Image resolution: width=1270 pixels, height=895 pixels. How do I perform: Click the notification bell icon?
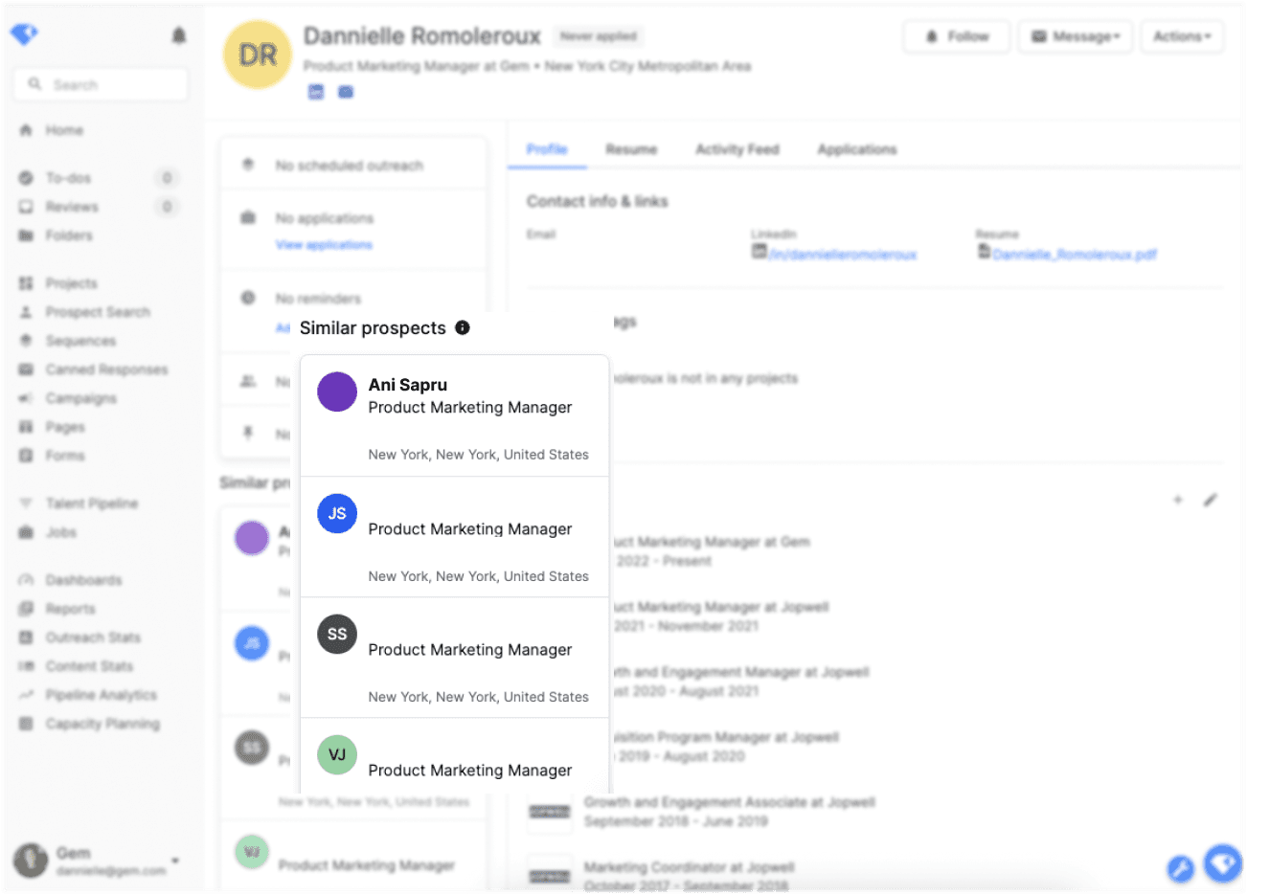178,36
